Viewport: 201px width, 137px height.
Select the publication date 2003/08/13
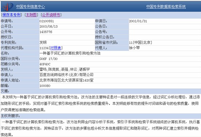[x=49, y=27]
